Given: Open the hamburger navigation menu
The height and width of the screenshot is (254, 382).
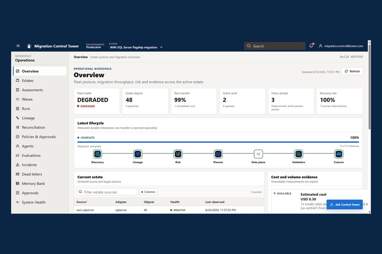Looking at the screenshot, I should point(18,46).
